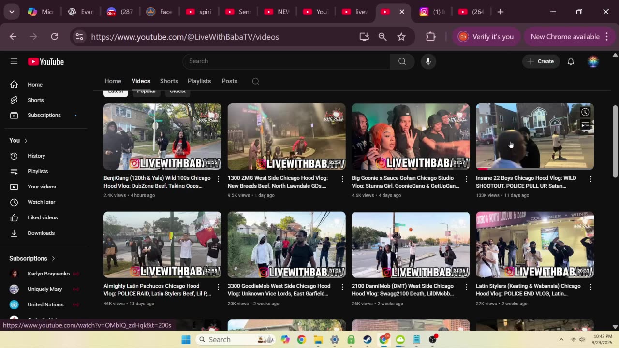619x348 pixels.
Task: Open Liked videos in the sidebar
Action: 44,217
